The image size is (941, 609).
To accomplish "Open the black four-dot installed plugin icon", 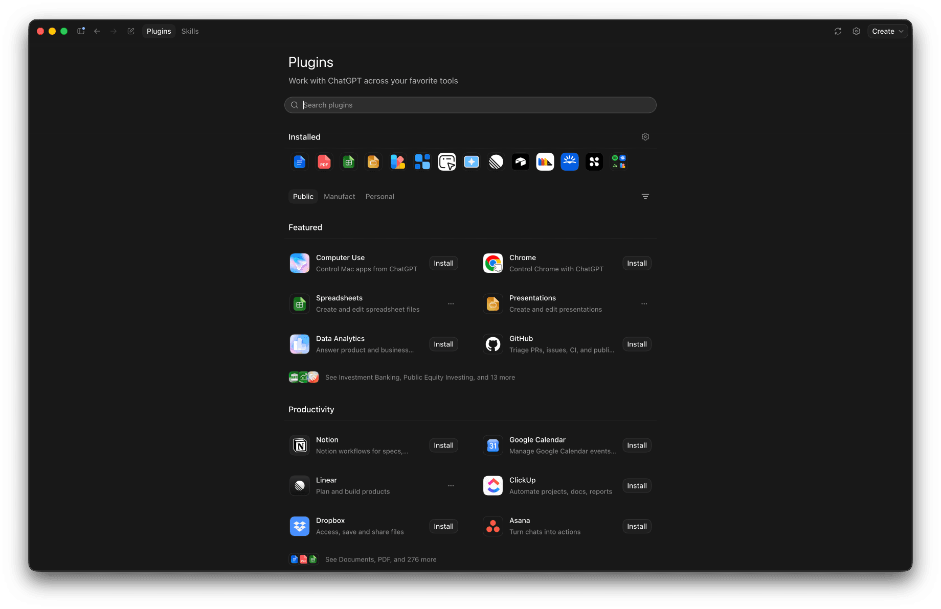I will (x=594, y=162).
